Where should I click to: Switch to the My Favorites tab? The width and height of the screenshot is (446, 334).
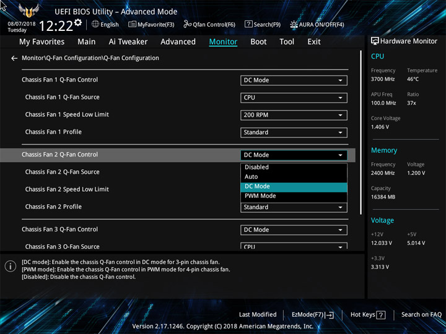(x=42, y=42)
